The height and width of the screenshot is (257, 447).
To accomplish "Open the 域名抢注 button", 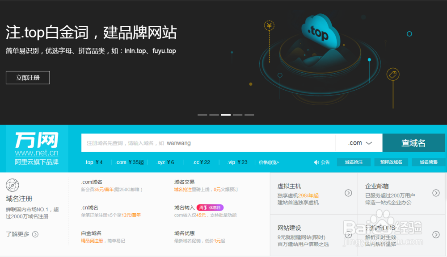I will 354,162.
